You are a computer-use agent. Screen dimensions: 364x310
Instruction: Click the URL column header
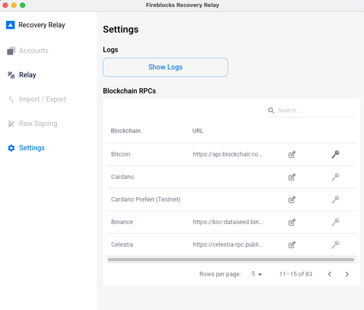[198, 131]
